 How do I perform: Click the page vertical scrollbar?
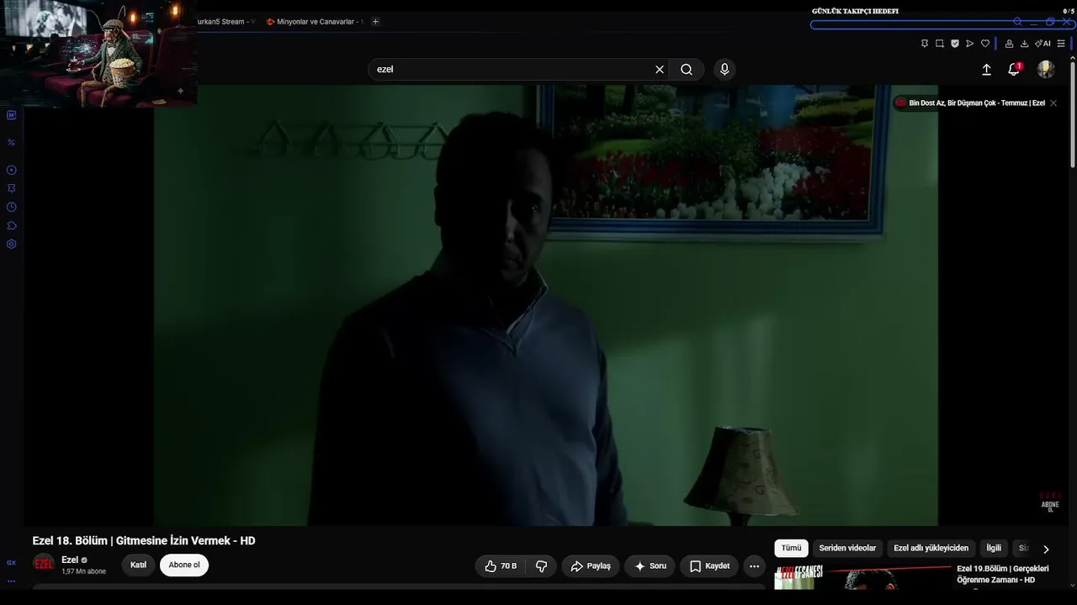(x=1073, y=113)
